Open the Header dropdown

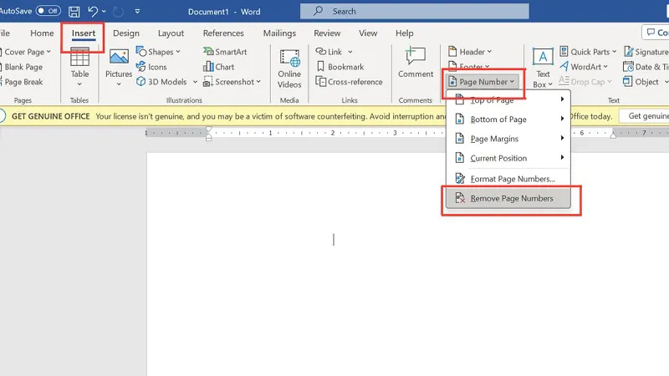tap(470, 52)
